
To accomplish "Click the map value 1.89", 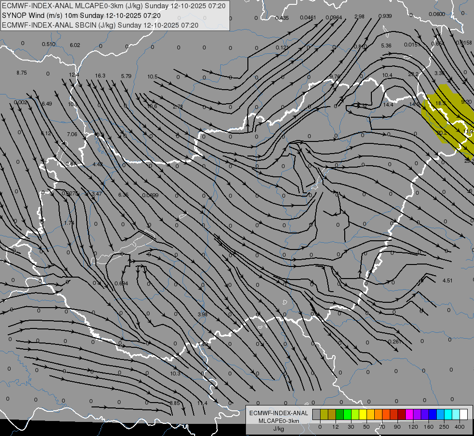I will 203,344.
